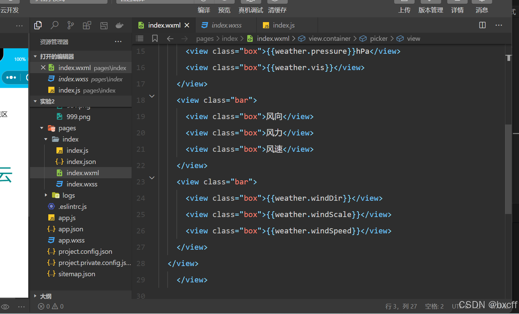519x314 pixels.
Task: Expand the 大纲 outline section
Action: point(35,296)
